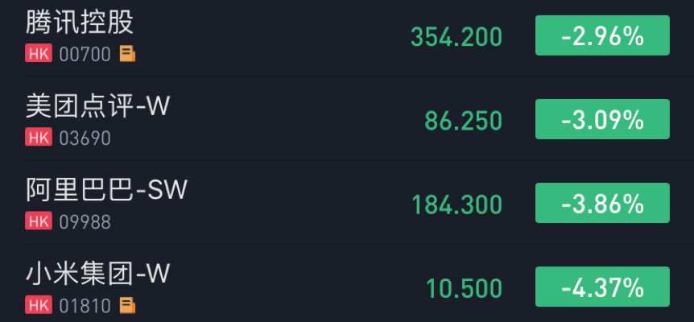The width and height of the screenshot is (694, 322).
Task: Click the HK market badge under 美团点评-W
Action: click(38, 138)
